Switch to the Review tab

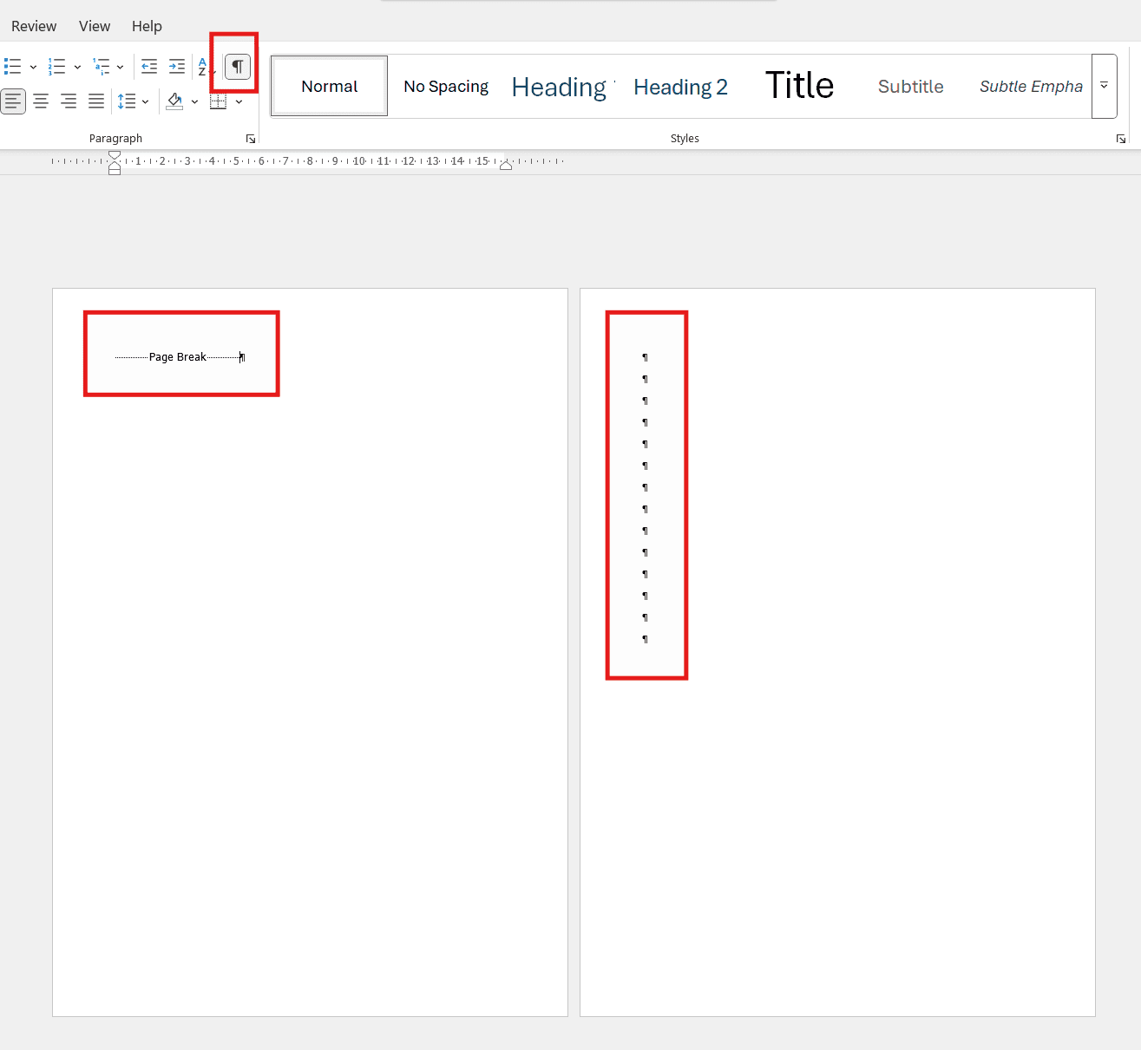tap(33, 26)
